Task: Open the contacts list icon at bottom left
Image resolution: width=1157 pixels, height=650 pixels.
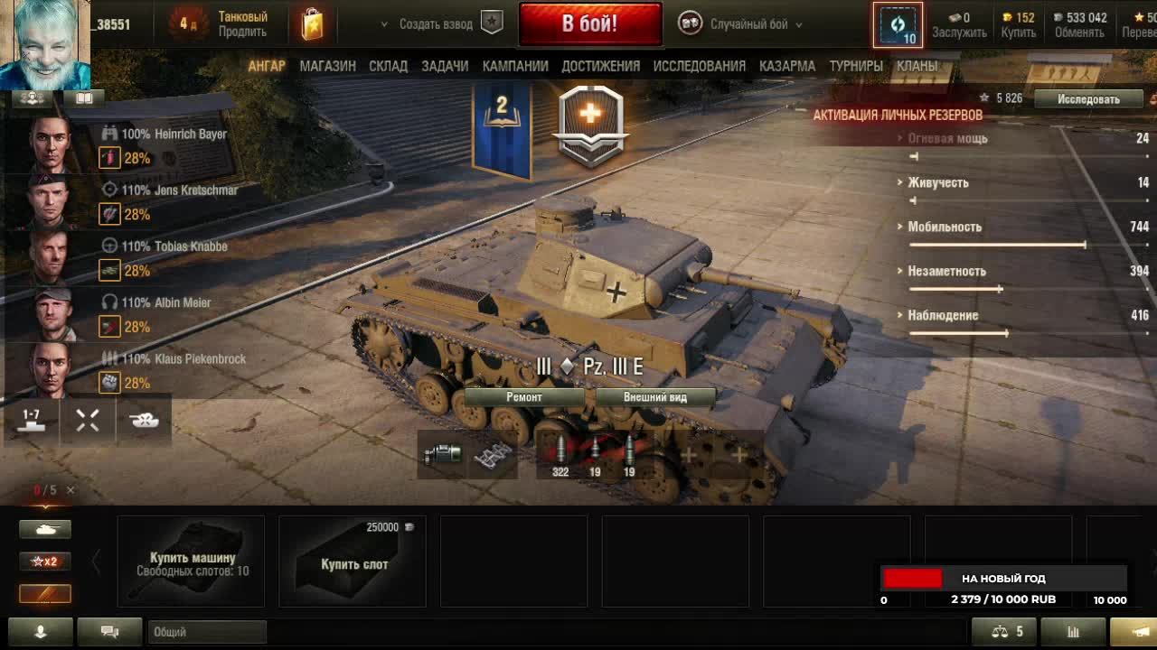Action: click(x=40, y=632)
